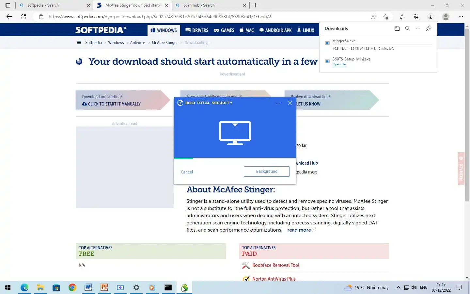Select WINDOWS category in Softpedia nav

(164, 30)
